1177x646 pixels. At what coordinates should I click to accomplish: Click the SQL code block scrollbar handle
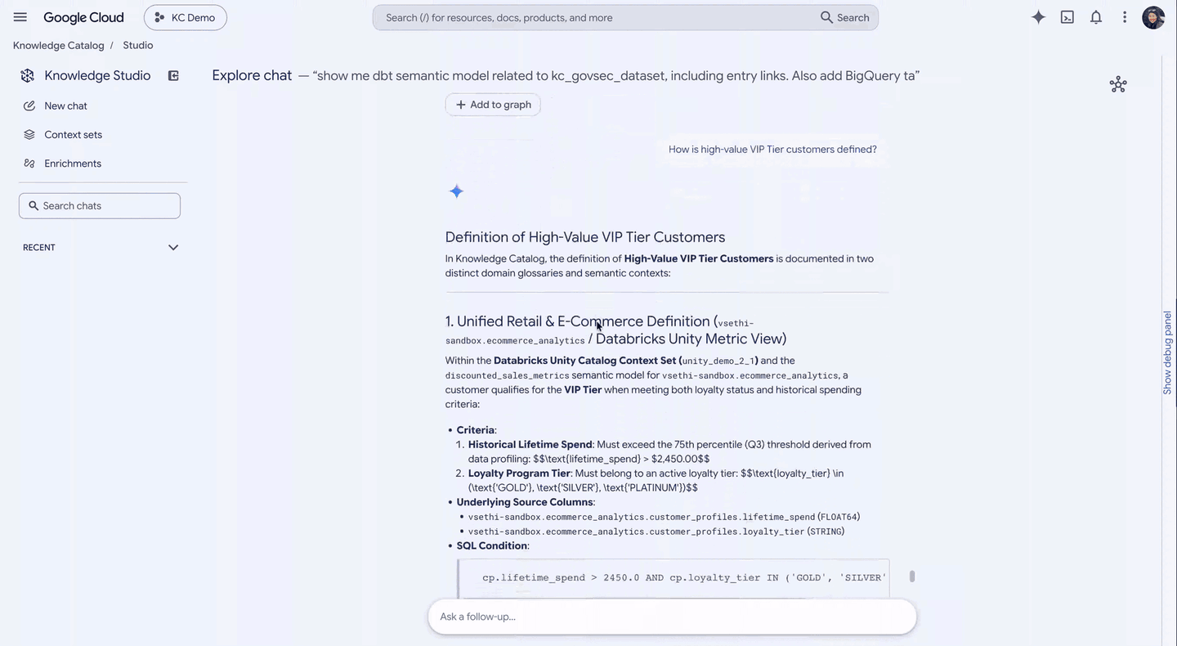click(x=912, y=576)
